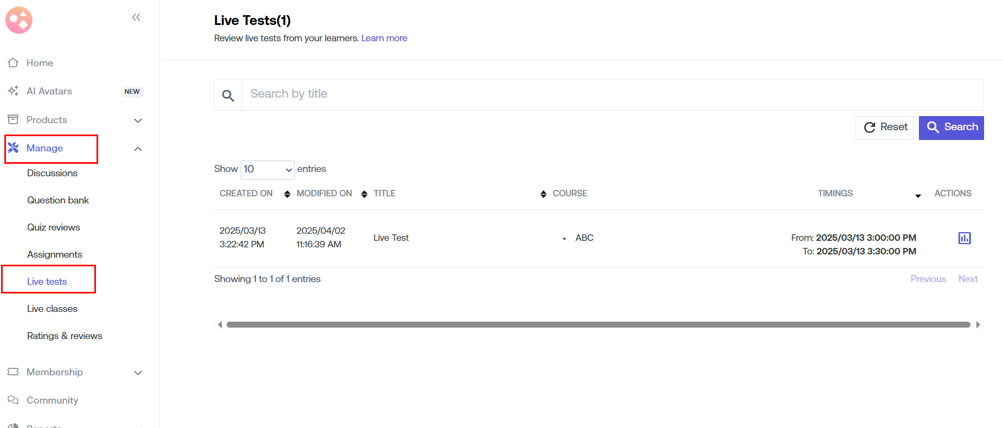Expand the Products menu chevron
Viewport: 1003px width, 428px height.
click(x=138, y=120)
